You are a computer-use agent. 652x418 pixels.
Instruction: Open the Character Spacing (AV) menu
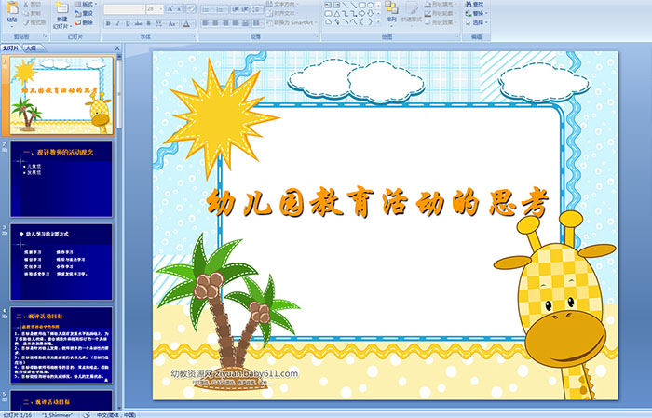coord(159,23)
